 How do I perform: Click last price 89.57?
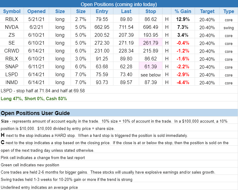[126, 82]
